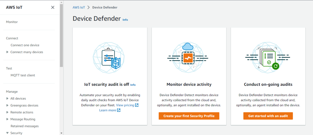Create your first Security Profile
Screen dimensions: 313x135
[189, 116]
